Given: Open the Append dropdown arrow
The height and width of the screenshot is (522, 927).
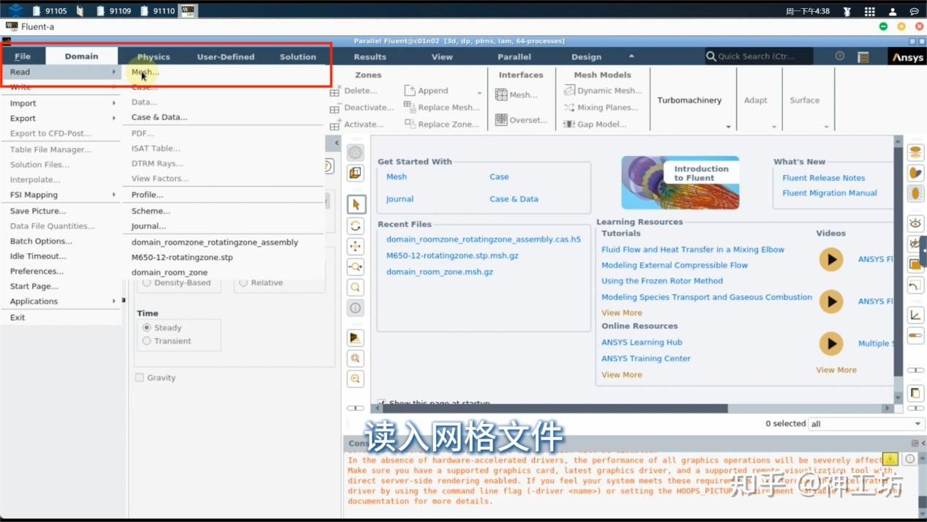Looking at the screenshot, I should tap(479, 93).
